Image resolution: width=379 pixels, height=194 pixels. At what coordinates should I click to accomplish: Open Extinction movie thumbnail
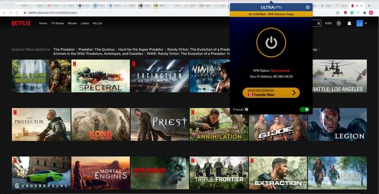coord(160,76)
